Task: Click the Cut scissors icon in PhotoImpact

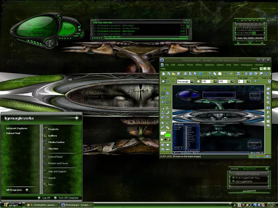Action: pos(210,74)
